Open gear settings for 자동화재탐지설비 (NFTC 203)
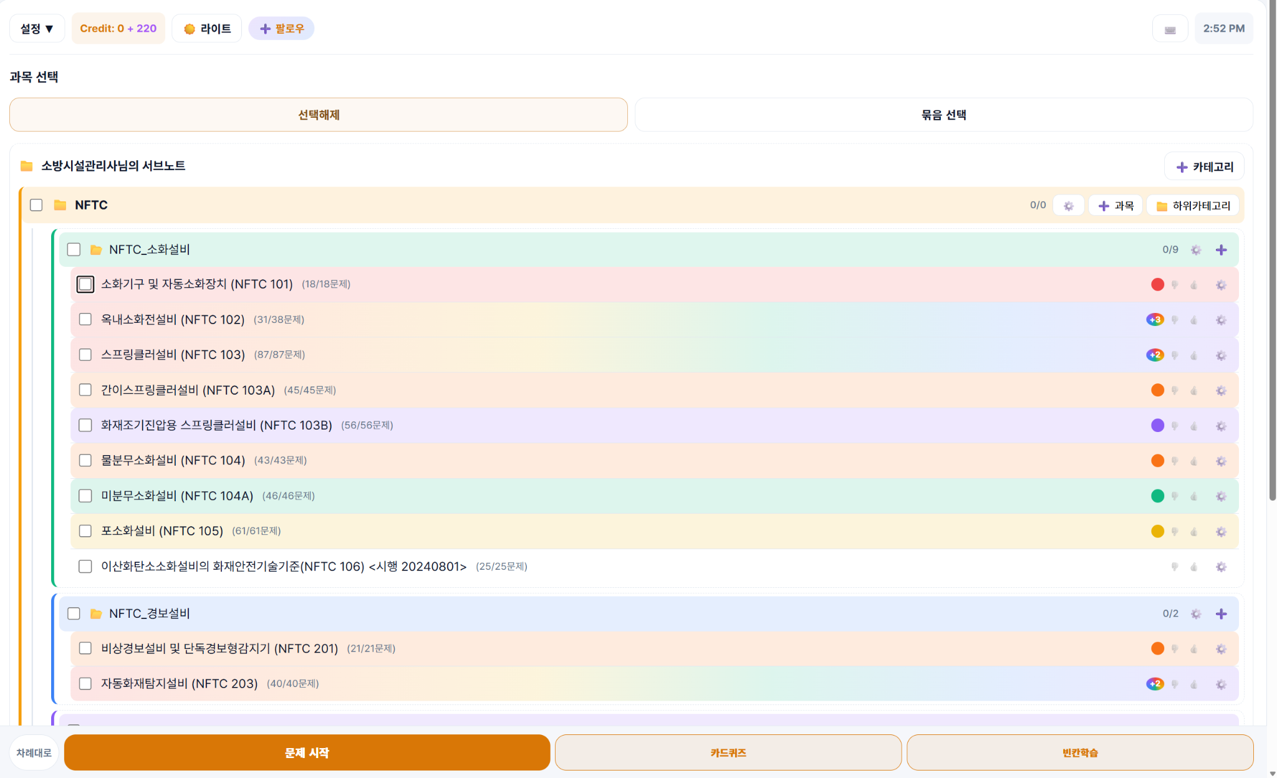 click(x=1221, y=684)
